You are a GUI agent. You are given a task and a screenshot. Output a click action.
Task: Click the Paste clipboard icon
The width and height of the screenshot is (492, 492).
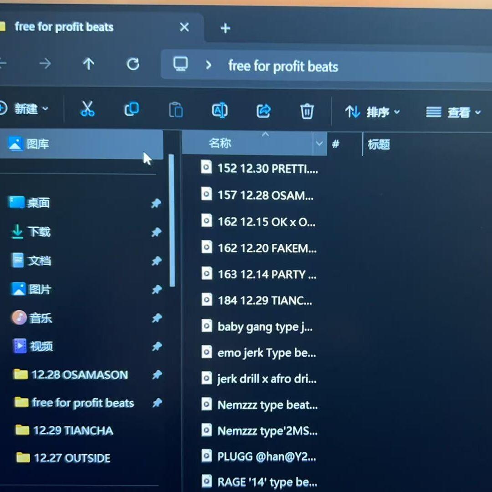pos(176,110)
